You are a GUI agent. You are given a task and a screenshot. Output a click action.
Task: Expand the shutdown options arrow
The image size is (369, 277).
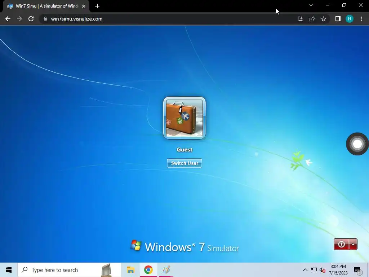click(x=353, y=244)
